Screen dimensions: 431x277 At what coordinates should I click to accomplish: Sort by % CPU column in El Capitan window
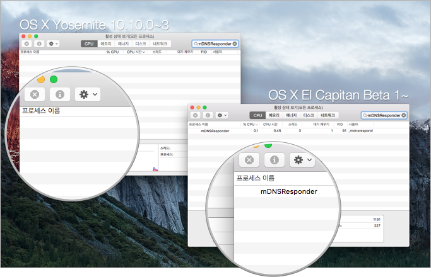[250, 124]
